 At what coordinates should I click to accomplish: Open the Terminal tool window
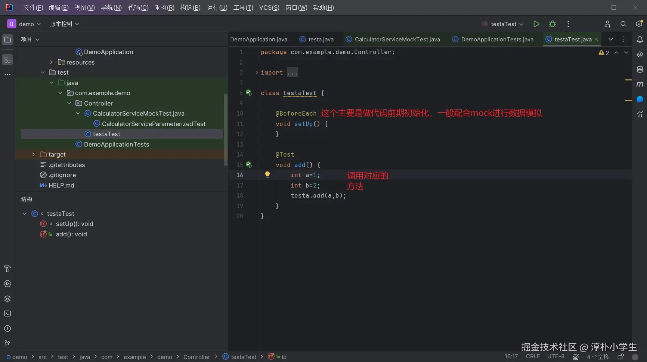click(x=7, y=314)
